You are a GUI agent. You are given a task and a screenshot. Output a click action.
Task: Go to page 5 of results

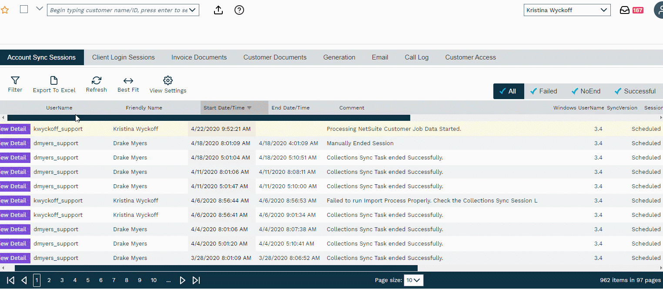pos(88,280)
